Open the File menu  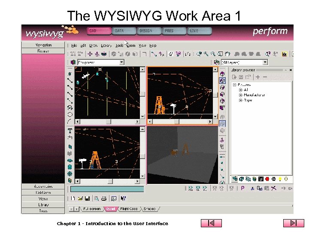click(x=74, y=46)
